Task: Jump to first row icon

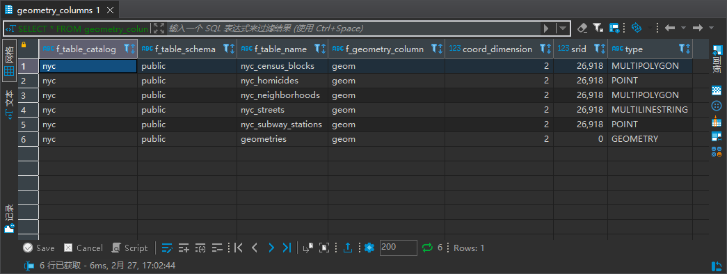Action: (239, 248)
